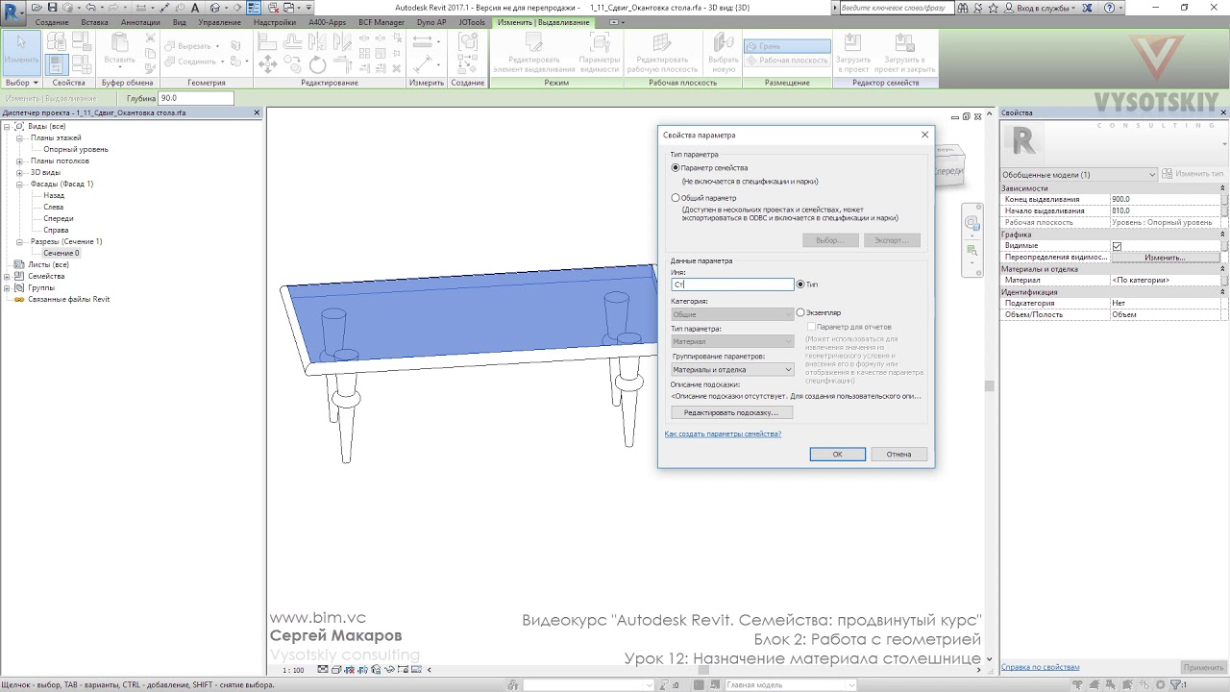The image size is (1230, 692).
Task: Open Справка по свойствам link
Action: (1040, 667)
